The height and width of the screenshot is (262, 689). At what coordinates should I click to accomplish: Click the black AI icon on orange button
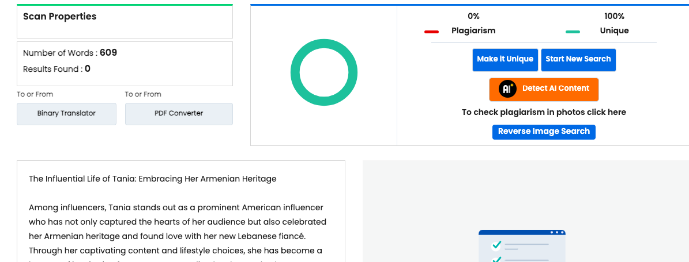click(x=507, y=89)
